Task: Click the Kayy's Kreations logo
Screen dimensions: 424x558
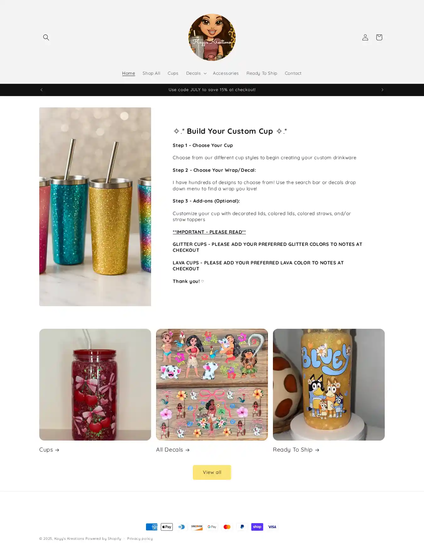Action: click(x=212, y=37)
